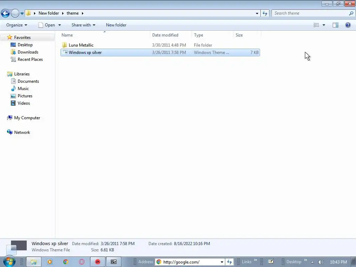Viewport: 356px width, 267px height.
Task: Click the '3/26/2011 7:58 PM' details pane value
Action: (x=118, y=244)
